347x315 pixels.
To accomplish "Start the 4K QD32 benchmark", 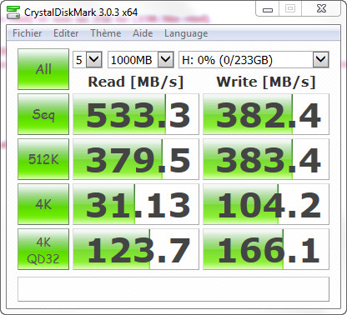I will coord(43,249).
